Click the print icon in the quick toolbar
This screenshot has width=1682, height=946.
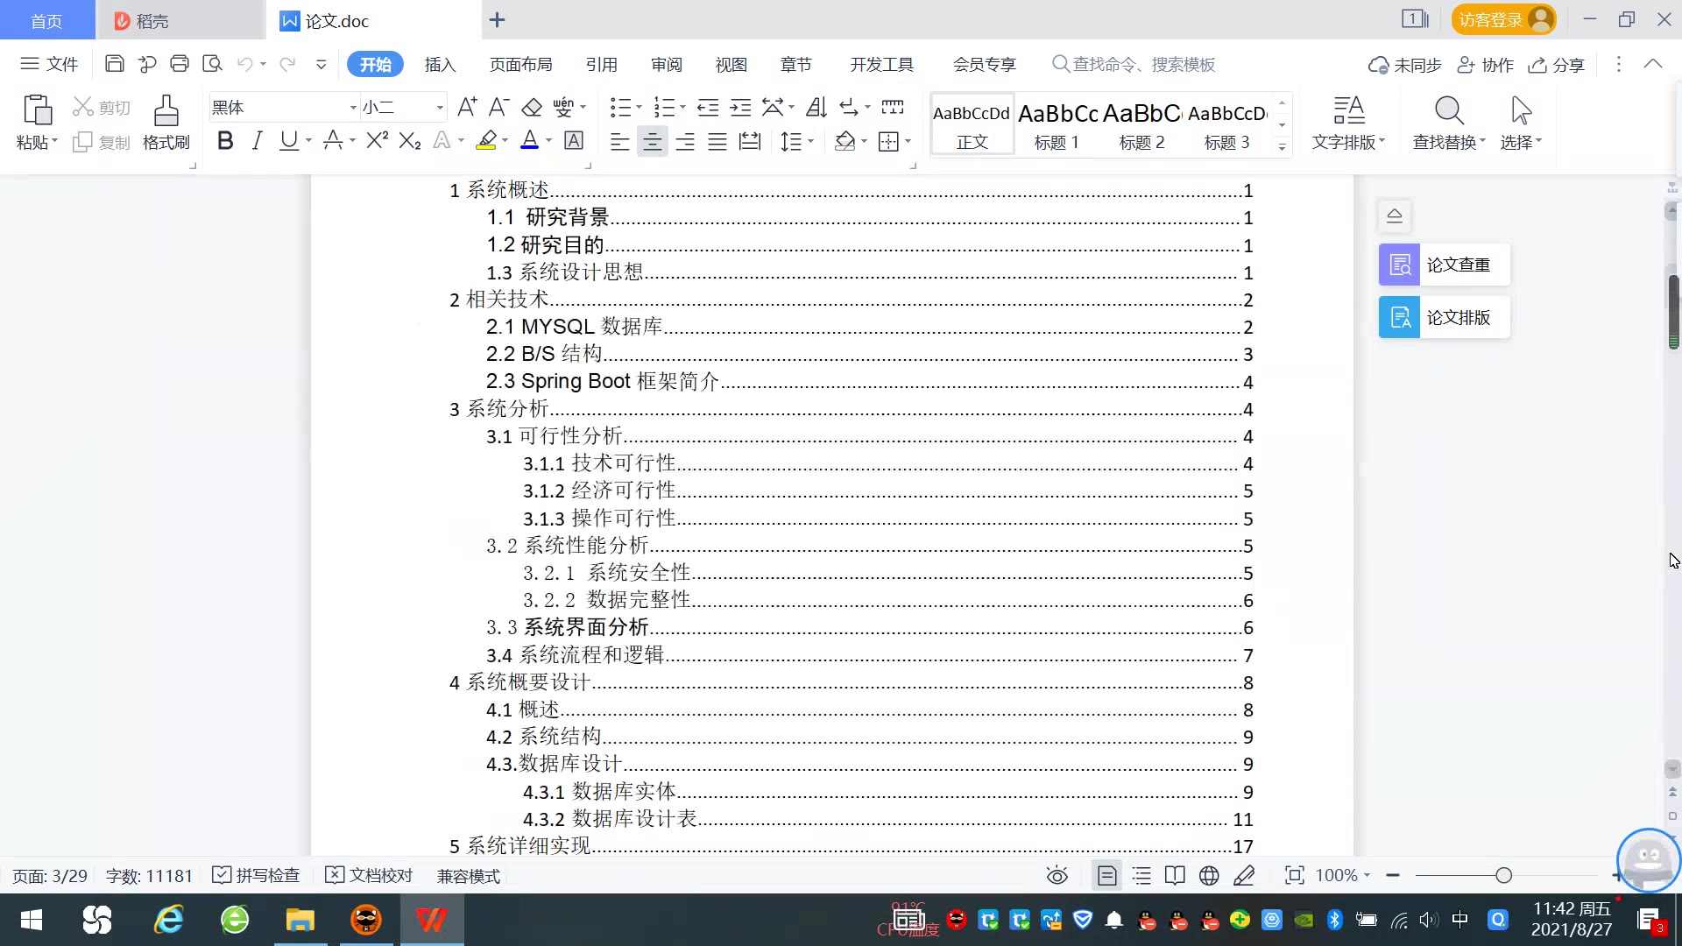(x=180, y=64)
